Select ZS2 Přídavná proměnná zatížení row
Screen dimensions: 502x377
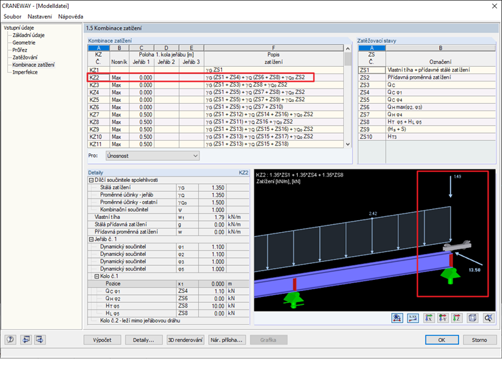pos(427,77)
